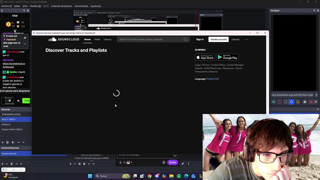Viewport: 320px width, 180px height.
Task: Click the green Chat button
Action: pyautogui.click(x=26, y=100)
